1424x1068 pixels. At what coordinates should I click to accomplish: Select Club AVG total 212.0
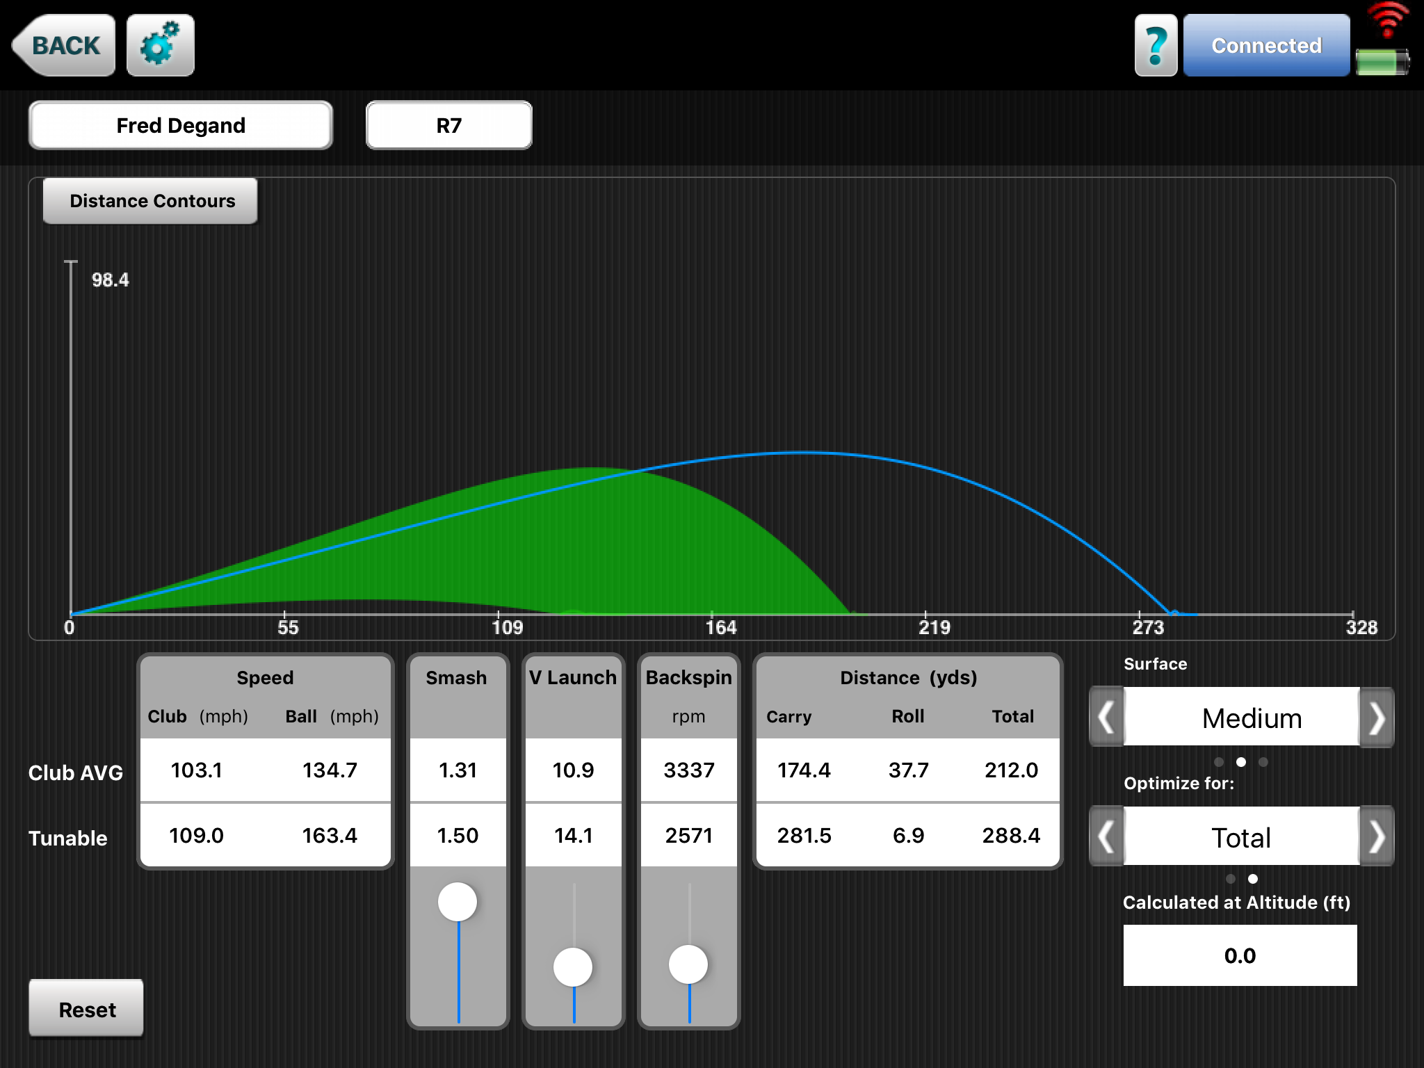(x=1011, y=770)
